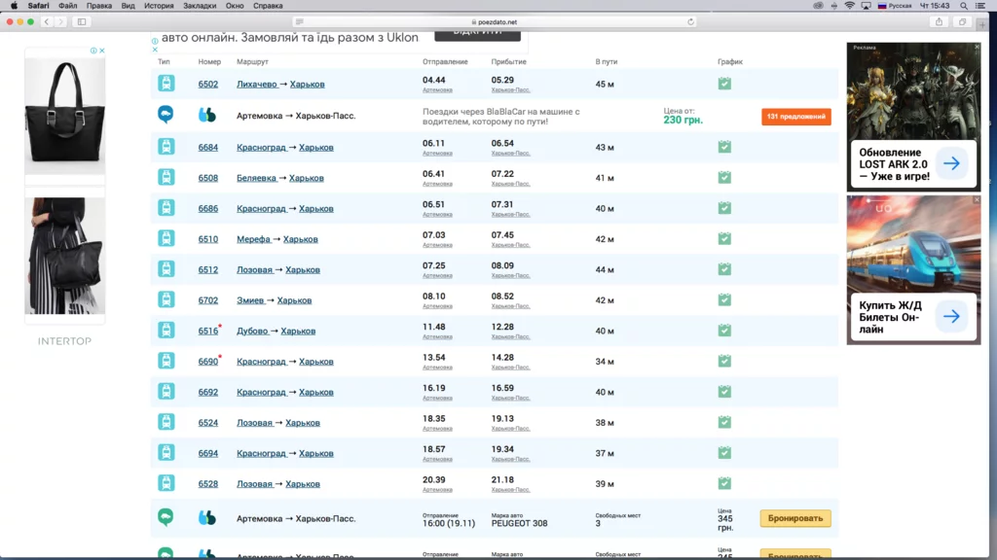Open the Мерефа station link
This screenshot has height=560, width=997.
pos(253,239)
